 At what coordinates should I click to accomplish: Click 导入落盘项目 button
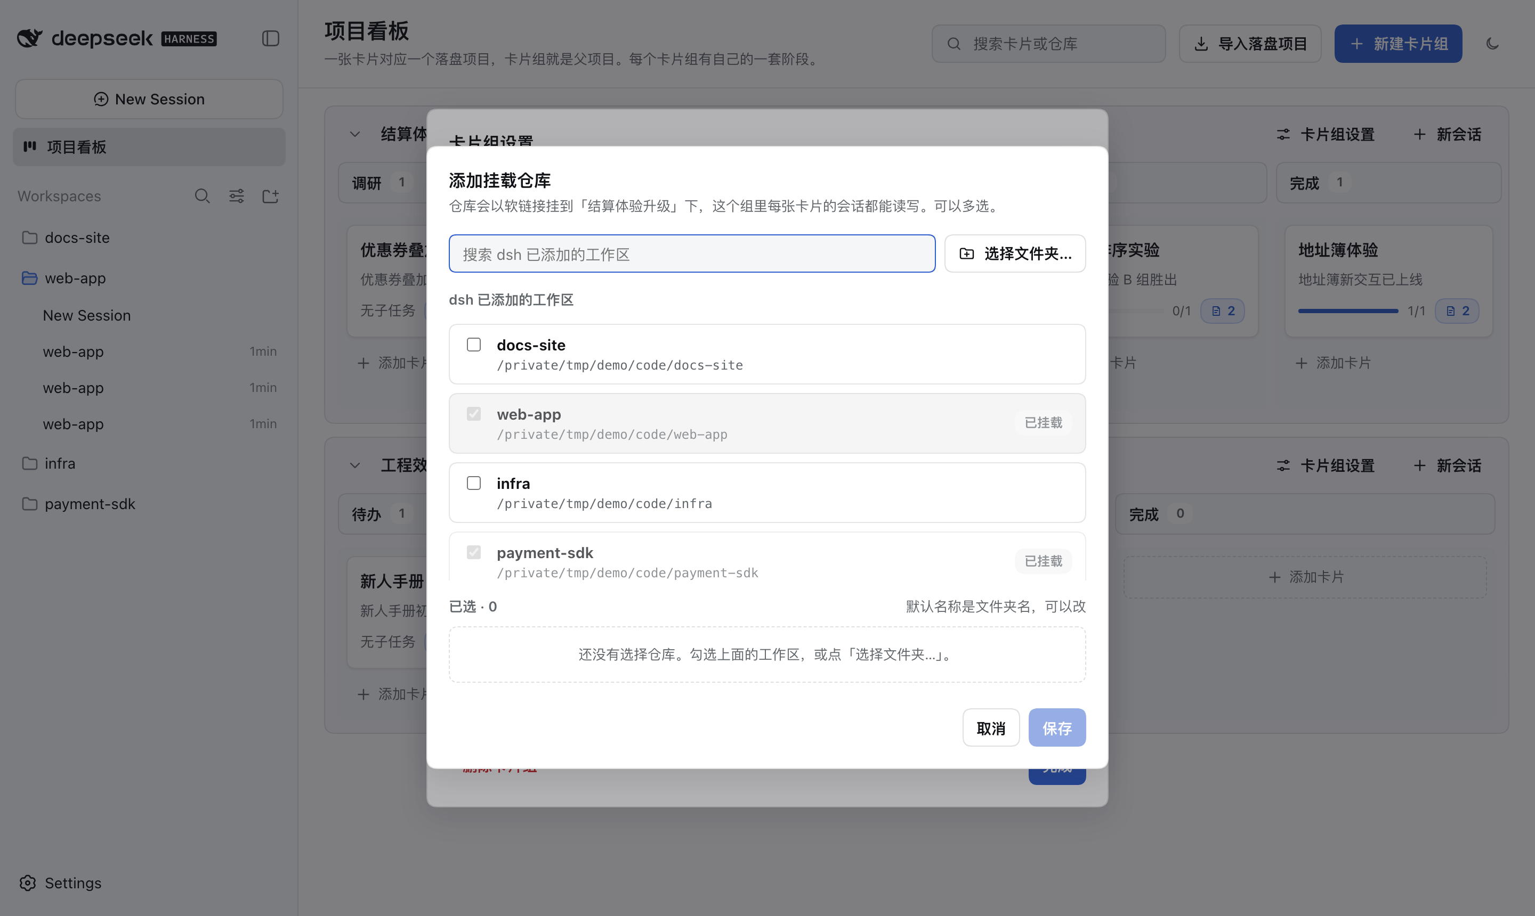pyautogui.click(x=1250, y=44)
